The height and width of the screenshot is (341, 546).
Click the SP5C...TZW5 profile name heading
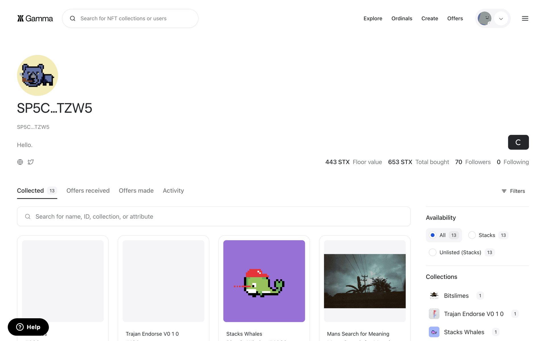[x=55, y=108]
